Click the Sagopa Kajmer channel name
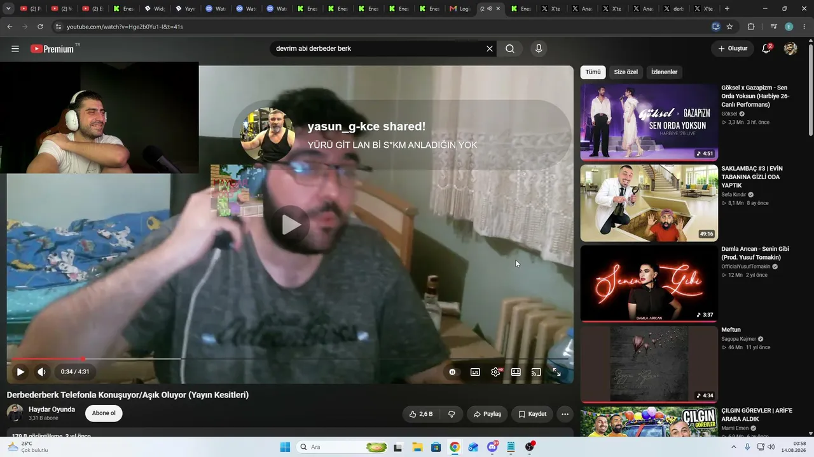Image resolution: width=814 pixels, height=457 pixels. pos(739,339)
